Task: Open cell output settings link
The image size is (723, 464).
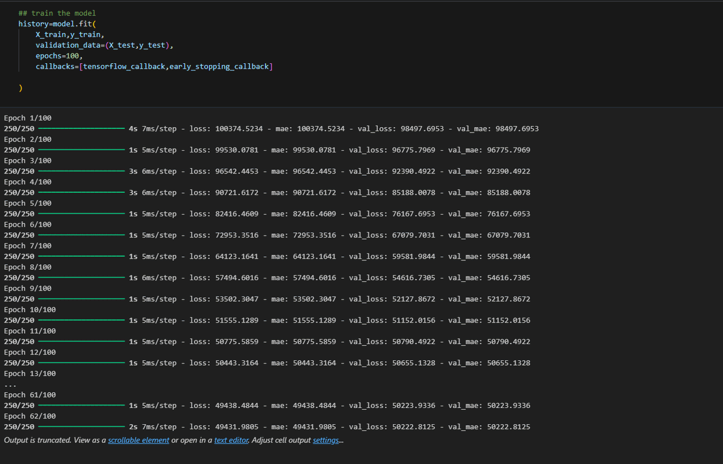Action: pos(326,440)
